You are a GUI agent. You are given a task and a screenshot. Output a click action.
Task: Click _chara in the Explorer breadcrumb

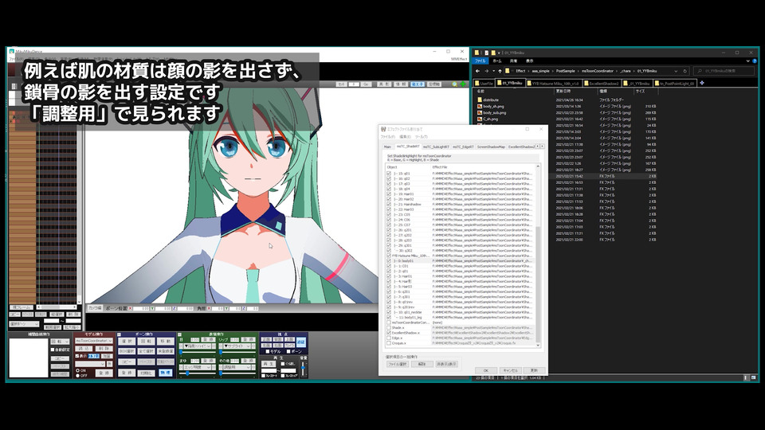tap(626, 71)
